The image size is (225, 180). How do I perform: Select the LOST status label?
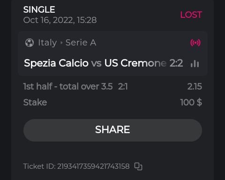(191, 15)
